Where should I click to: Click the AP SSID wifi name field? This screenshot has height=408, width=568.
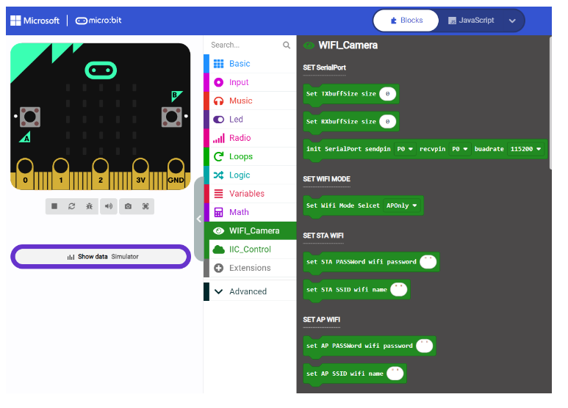click(x=395, y=374)
